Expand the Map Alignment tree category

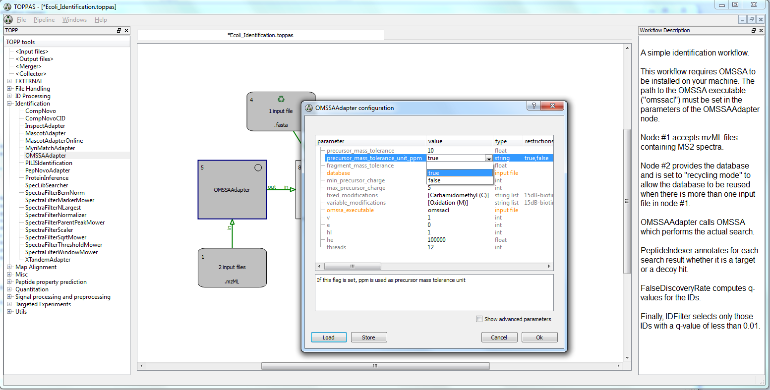[9, 267]
